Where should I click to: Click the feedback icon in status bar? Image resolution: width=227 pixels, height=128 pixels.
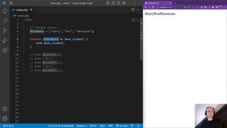(132, 126)
